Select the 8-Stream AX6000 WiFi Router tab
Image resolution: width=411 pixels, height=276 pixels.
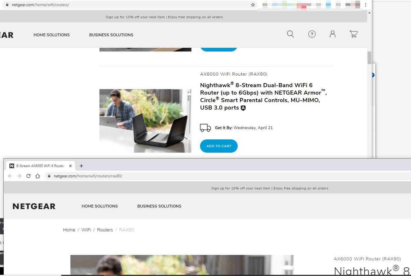39,166
